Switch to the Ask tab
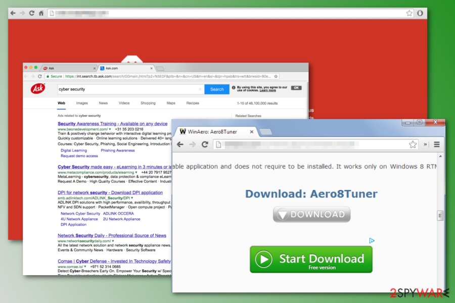This screenshot has height=303, width=455. pyautogui.click(x=69, y=68)
